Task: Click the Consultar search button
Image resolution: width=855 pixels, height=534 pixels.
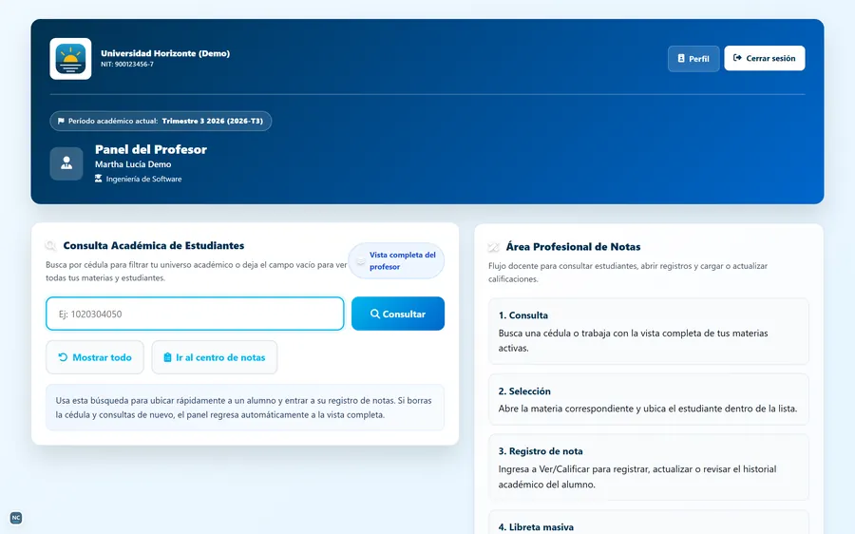Action: click(x=398, y=314)
